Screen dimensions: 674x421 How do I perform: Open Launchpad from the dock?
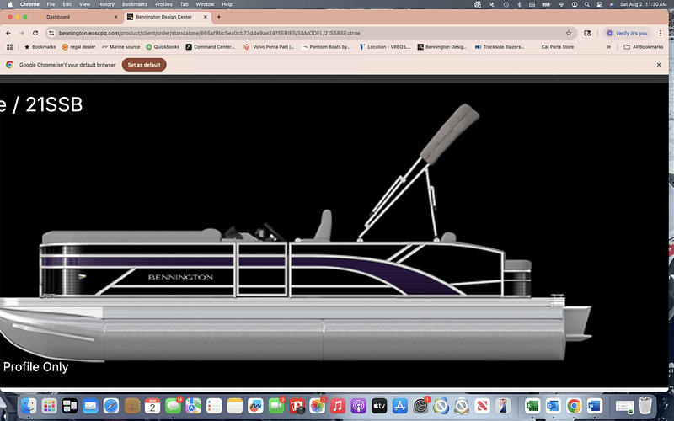(50, 406)
